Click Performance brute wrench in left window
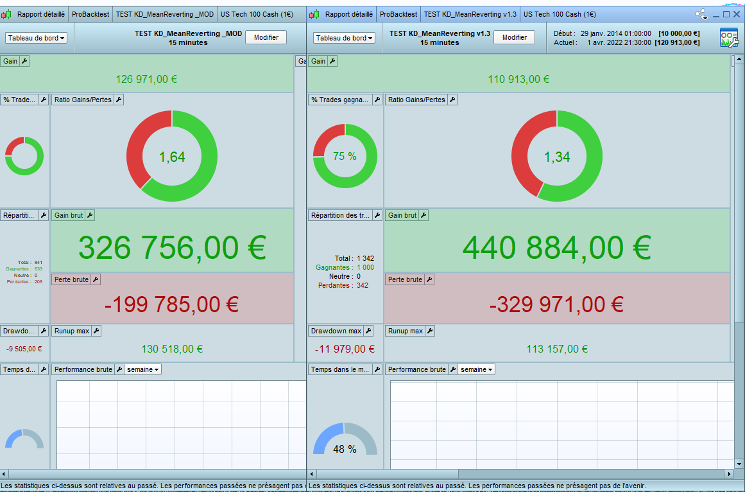Image resolution: width=745 pixels, height=492 pixels. point(119,369)
